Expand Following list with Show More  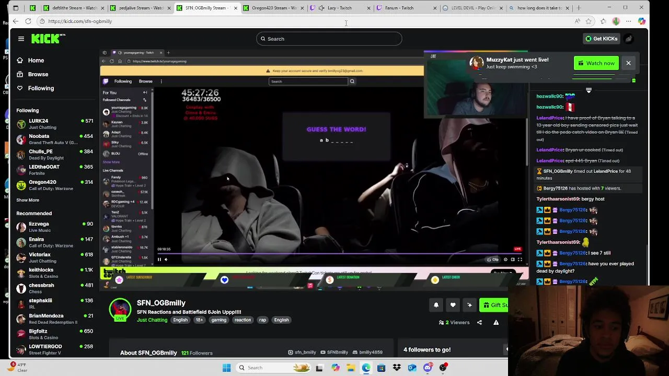tap(28, 200)
